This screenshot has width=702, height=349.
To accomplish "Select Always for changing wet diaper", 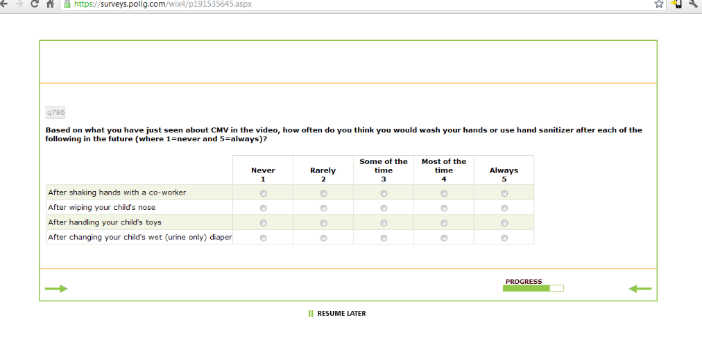I will (504, 238).
